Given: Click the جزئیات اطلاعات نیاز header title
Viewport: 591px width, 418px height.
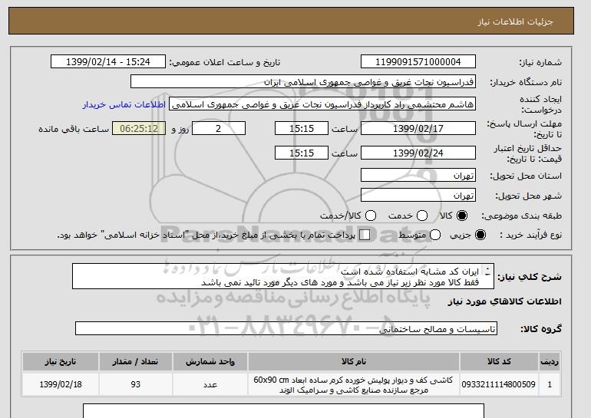Looking at the screenshot, I should point(515,21).
